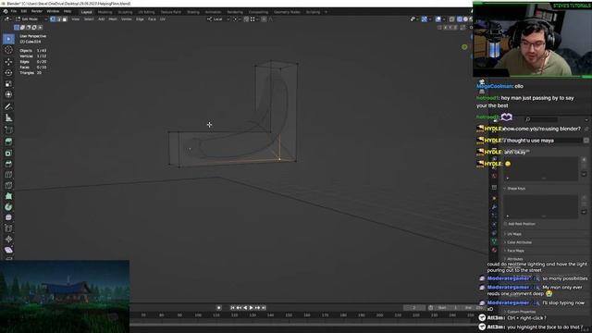
Task: Select the Spin tool
Action: 8,207
